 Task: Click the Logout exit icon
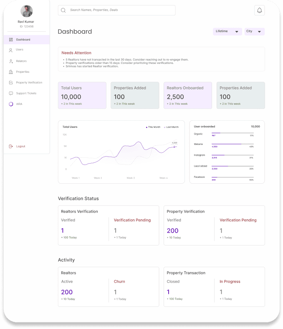click(11, 146)
